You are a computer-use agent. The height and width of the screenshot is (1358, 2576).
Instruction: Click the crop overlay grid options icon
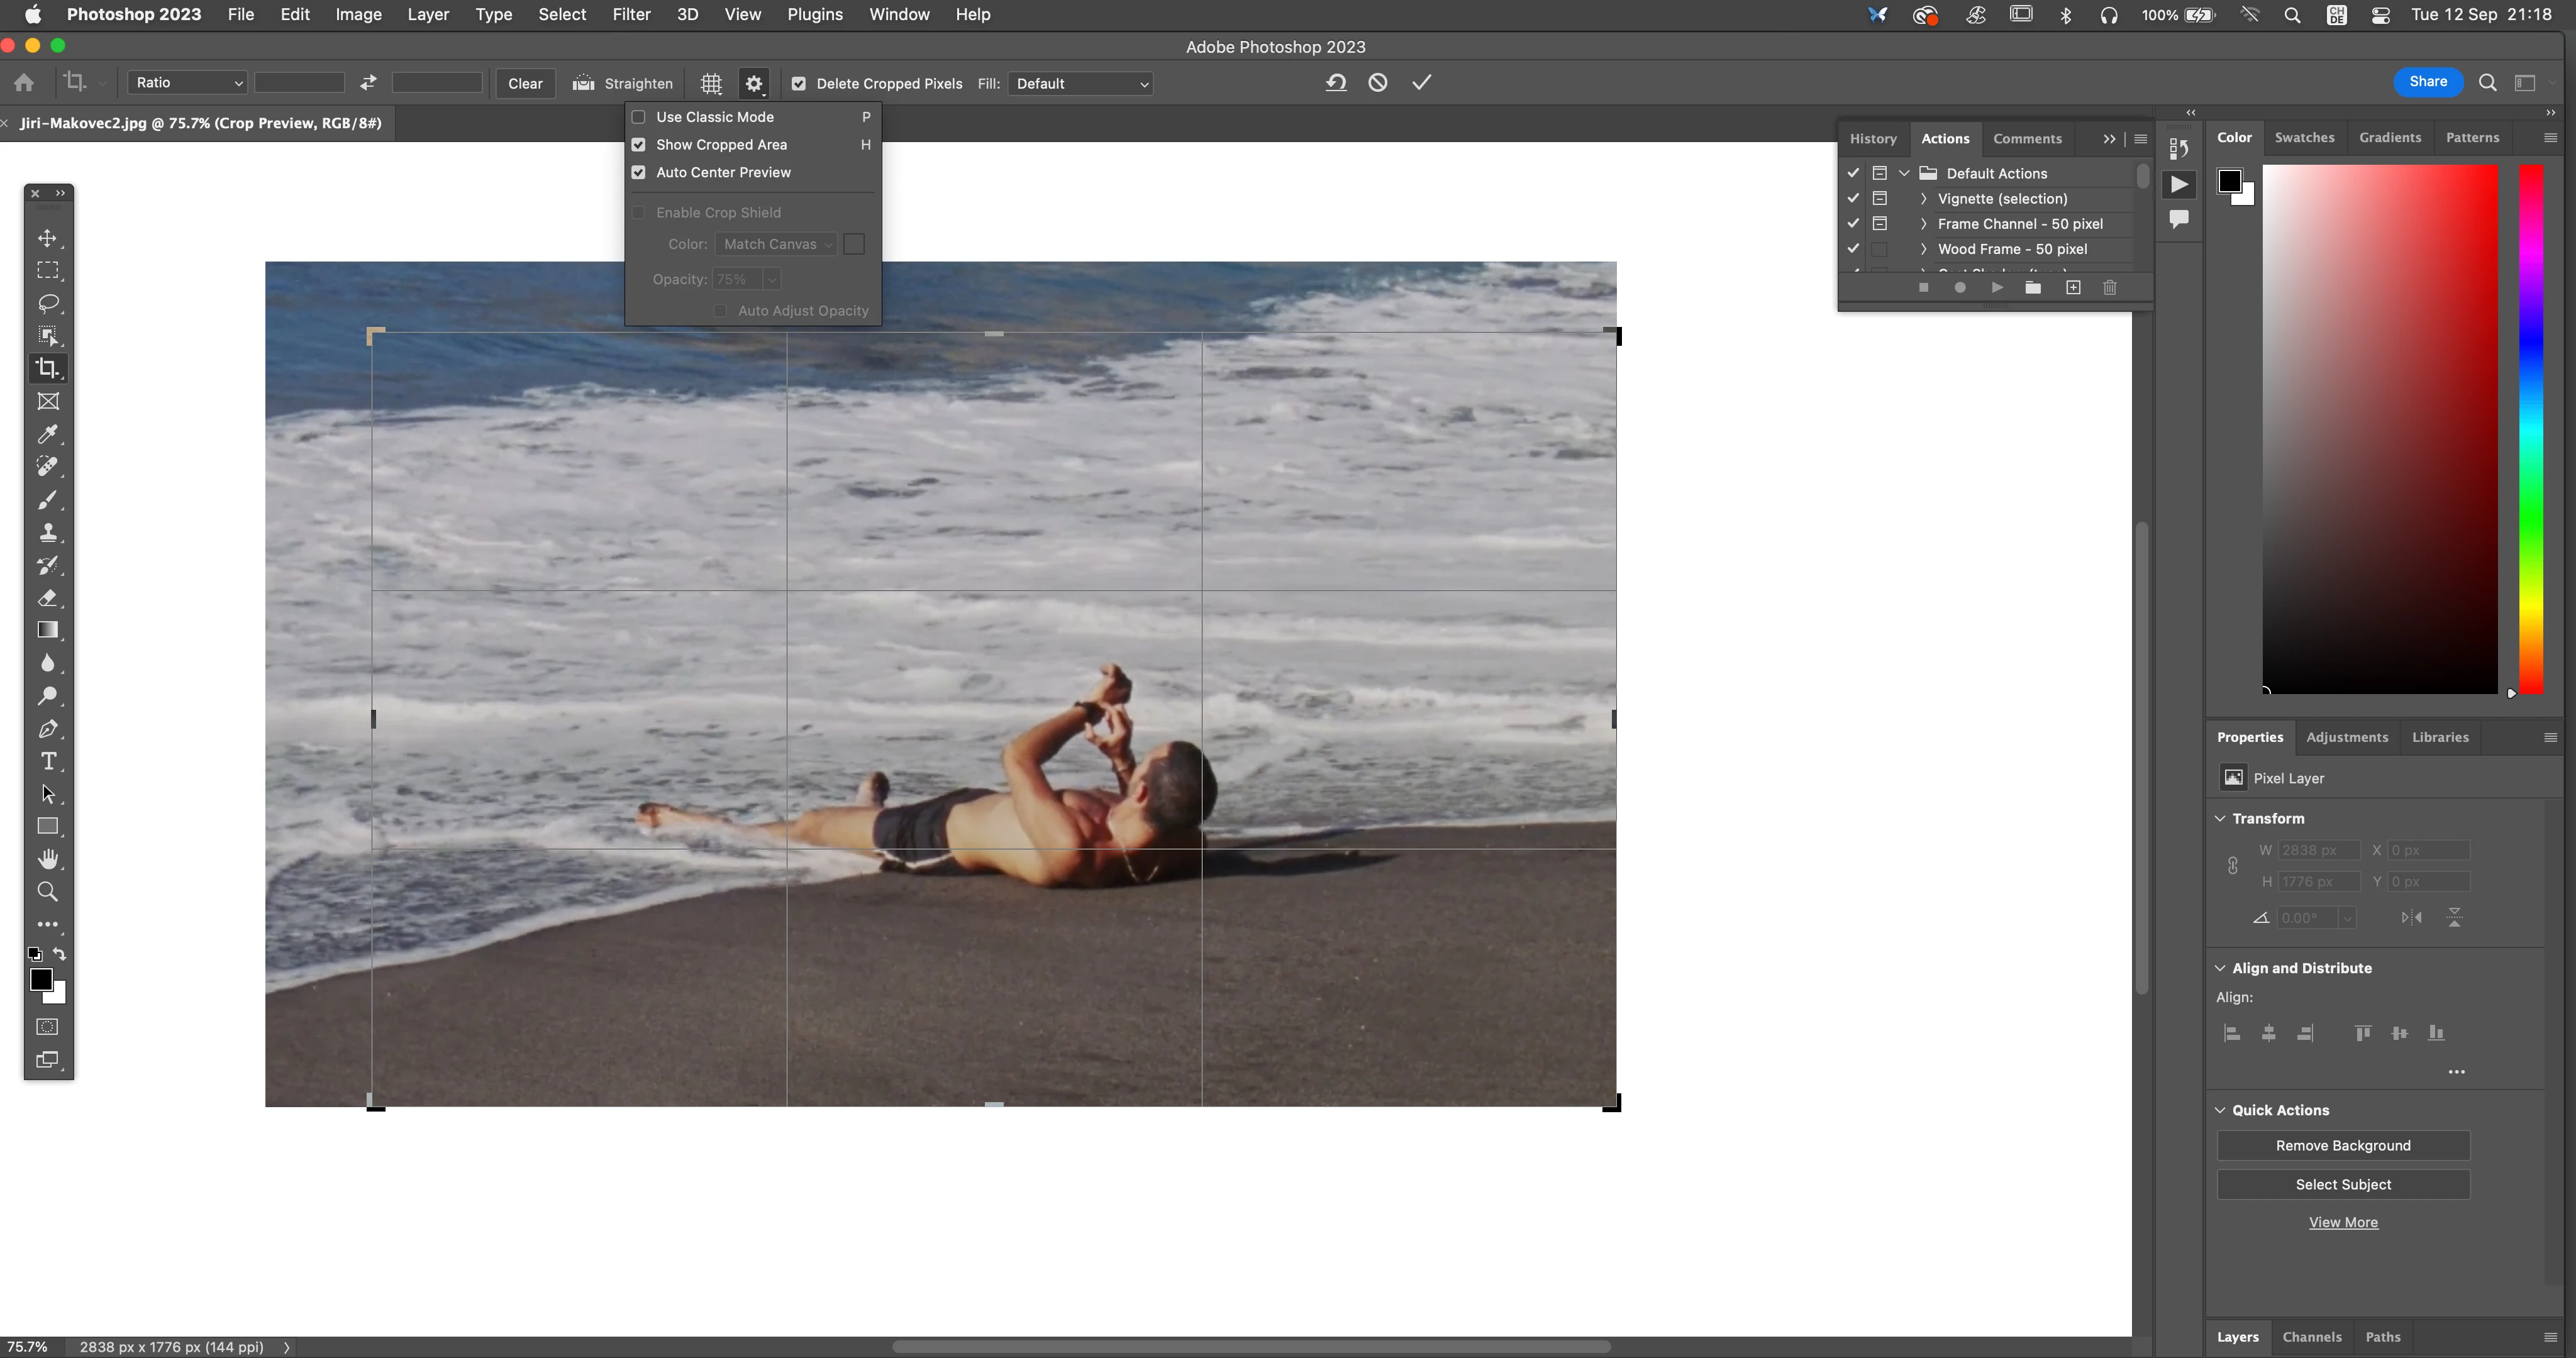tap(711, 83)
